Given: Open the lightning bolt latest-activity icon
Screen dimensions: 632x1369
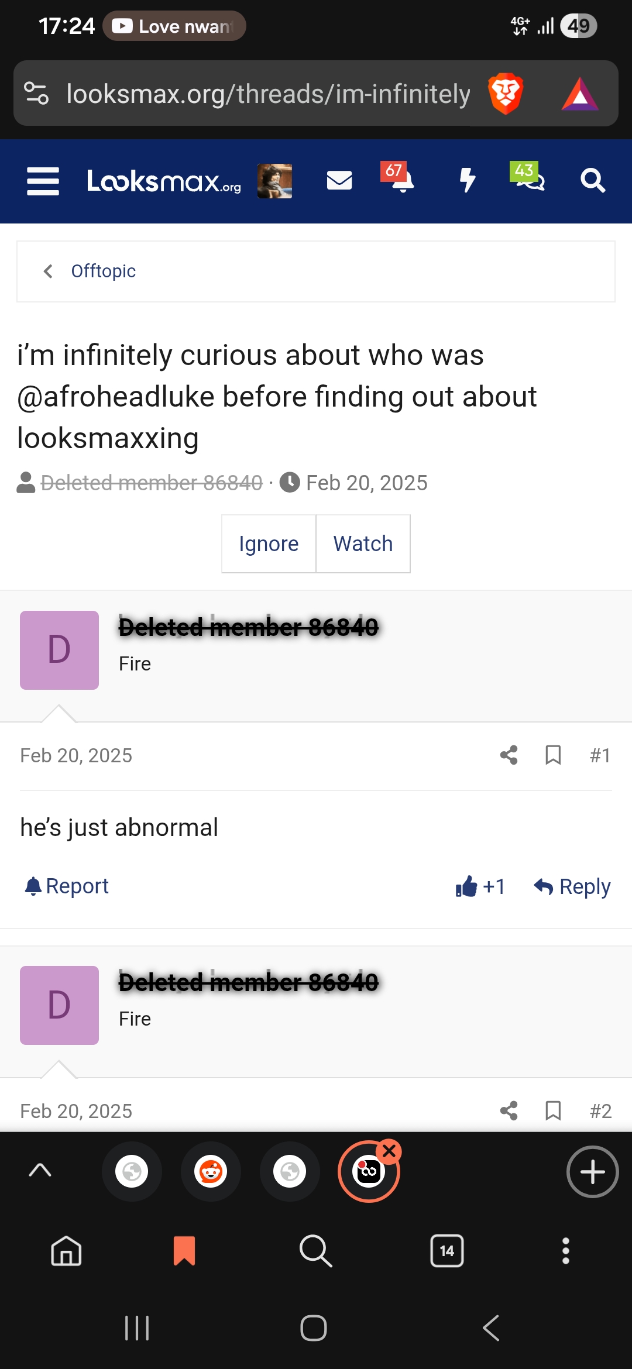Looking at the screenshot, I should coord(466,181).
